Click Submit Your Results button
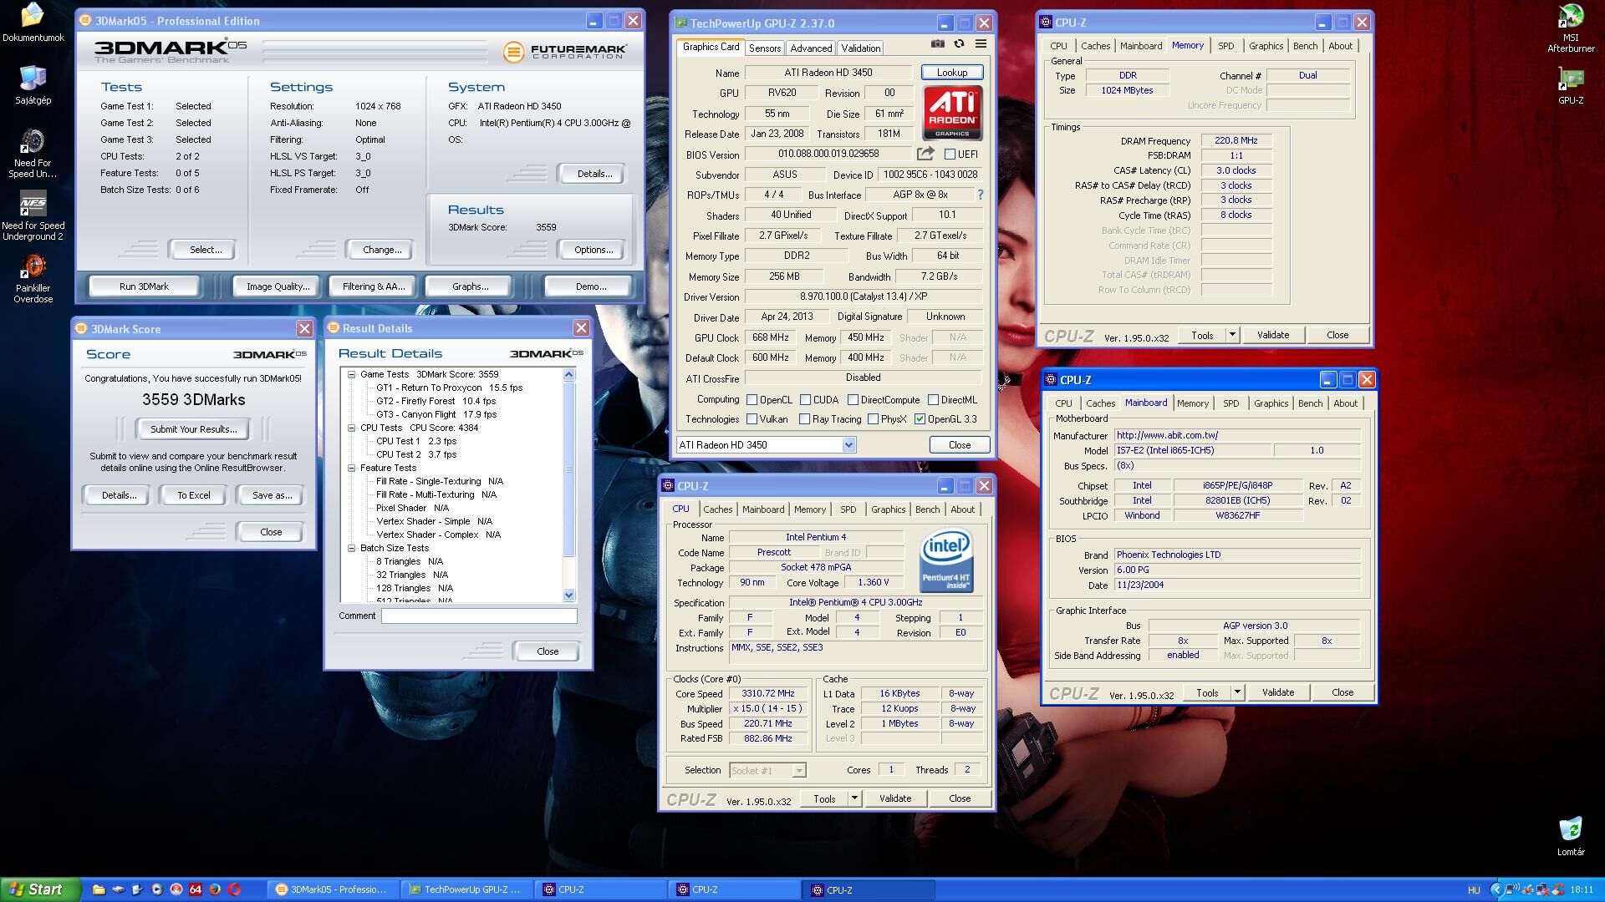The width and height of the screenshot is (1605, 902). pyautogui.click(x=193, y=429)
